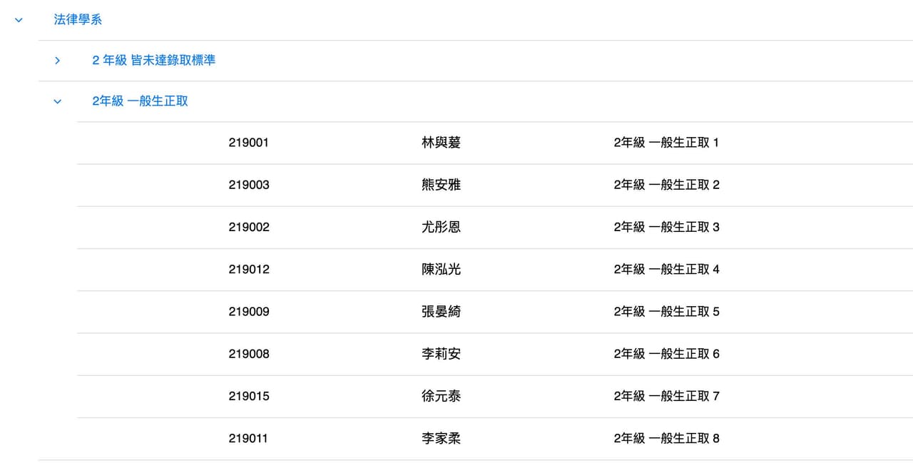Viewport: 913px width, 463px height.
Task: Select the name 李莉安
Action: (442, 354)
